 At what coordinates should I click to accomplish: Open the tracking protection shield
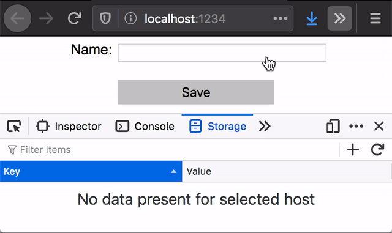point(105,18)
